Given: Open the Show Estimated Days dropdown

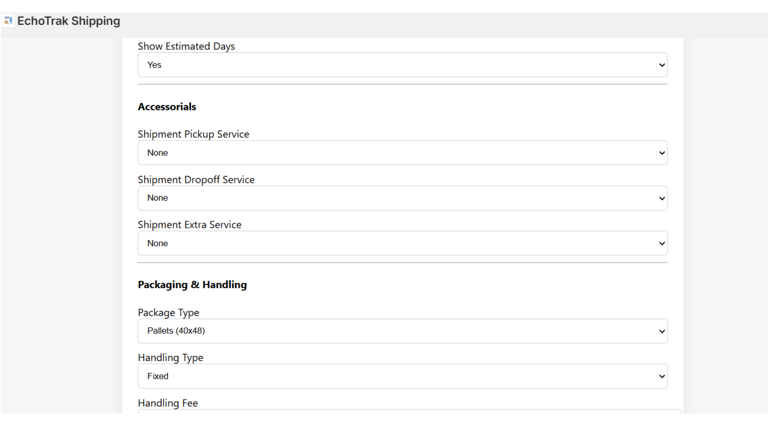Looking at the screenshot, I should click(x=402, y=65).
